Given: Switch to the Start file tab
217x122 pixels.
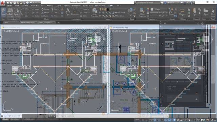Looking at the screenshot, I should point(6,23).
